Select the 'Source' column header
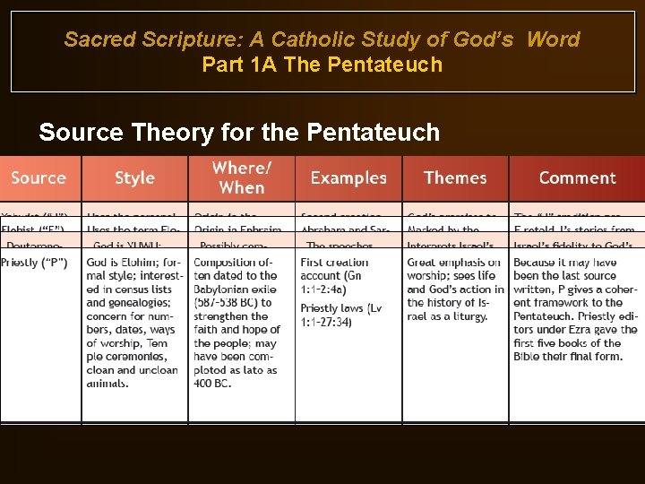 point(40,178)
